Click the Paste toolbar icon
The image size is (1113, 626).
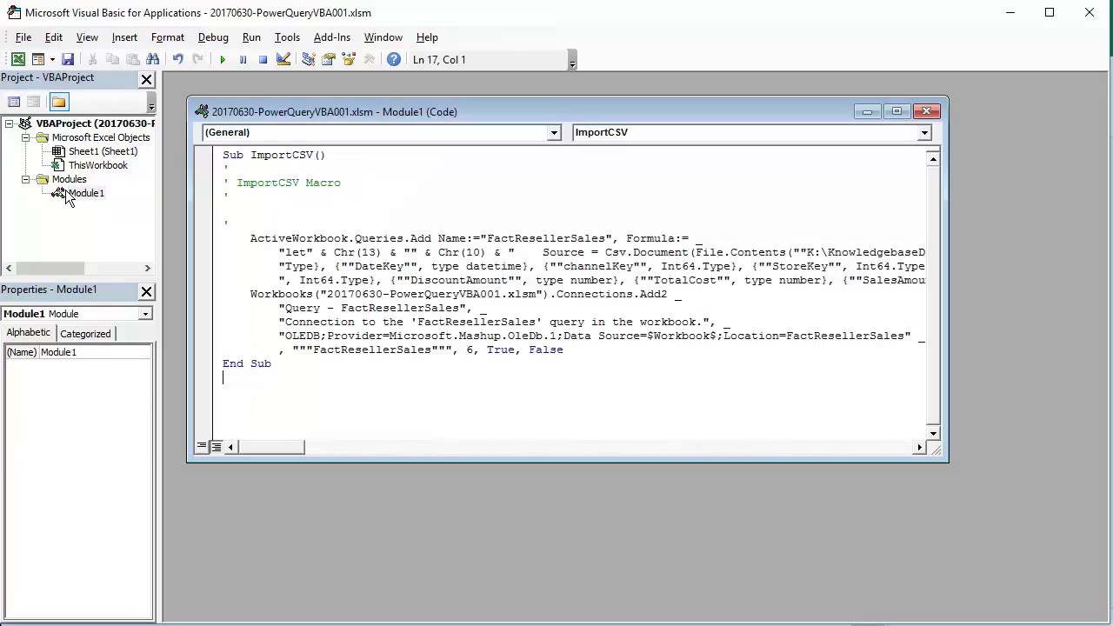132,59
